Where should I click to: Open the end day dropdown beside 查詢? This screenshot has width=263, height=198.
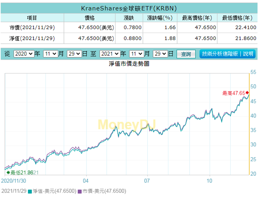[x=160, y=54]
